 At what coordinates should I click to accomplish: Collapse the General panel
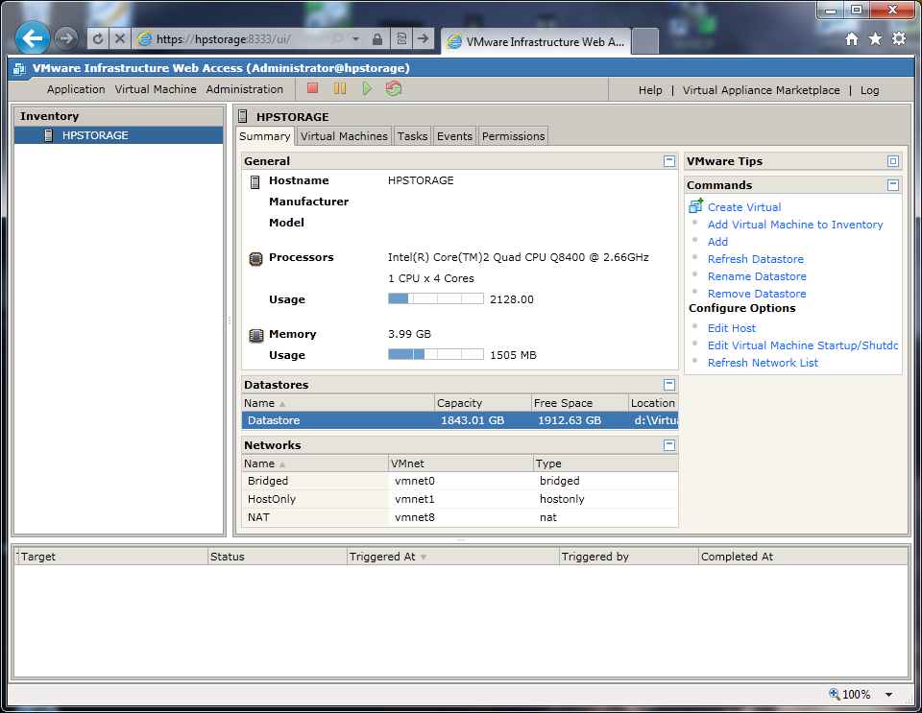pyautogui.click(x=669, y=161)
